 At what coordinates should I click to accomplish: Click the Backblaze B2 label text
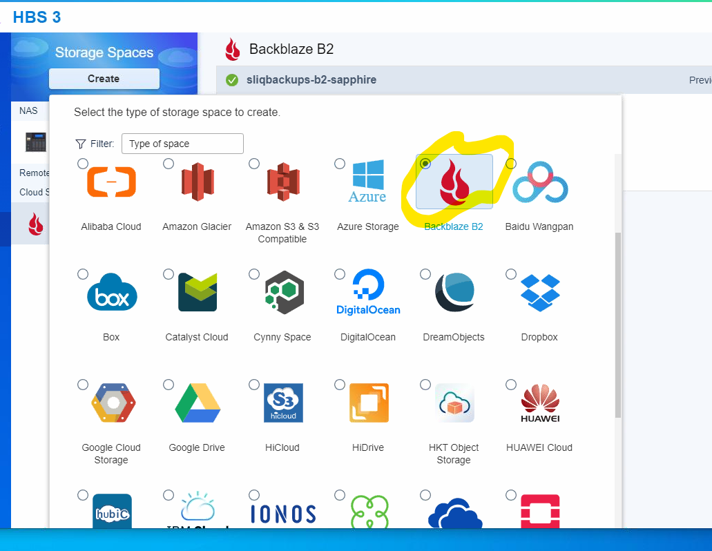point(454,226)
